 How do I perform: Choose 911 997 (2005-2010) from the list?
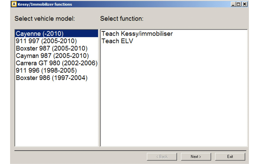[x=46, y=41]
